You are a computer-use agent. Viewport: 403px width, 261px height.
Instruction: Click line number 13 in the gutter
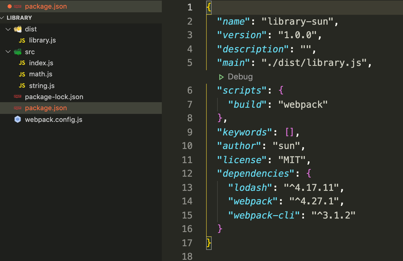coord(187,187)
